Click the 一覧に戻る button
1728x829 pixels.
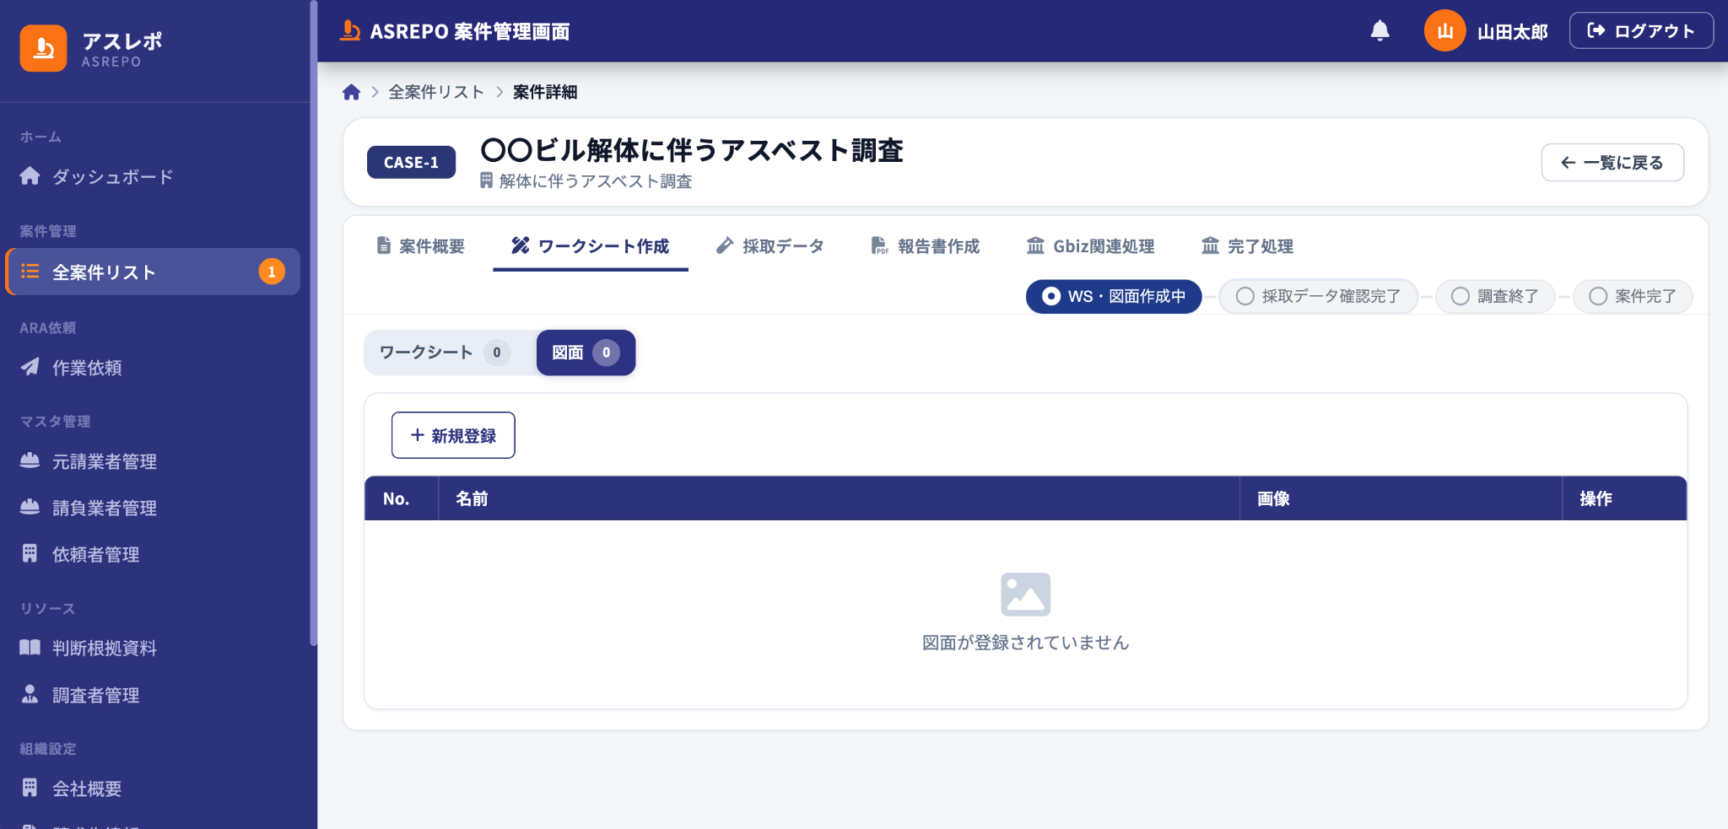[1612, 163]
